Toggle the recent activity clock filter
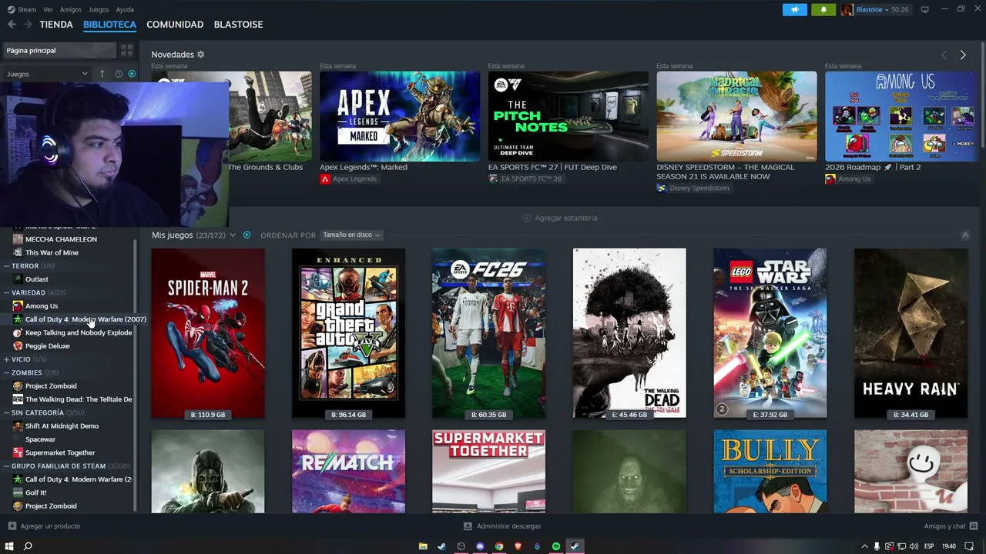Viewport: 986px width, 554px height. [x=119, y=74]
